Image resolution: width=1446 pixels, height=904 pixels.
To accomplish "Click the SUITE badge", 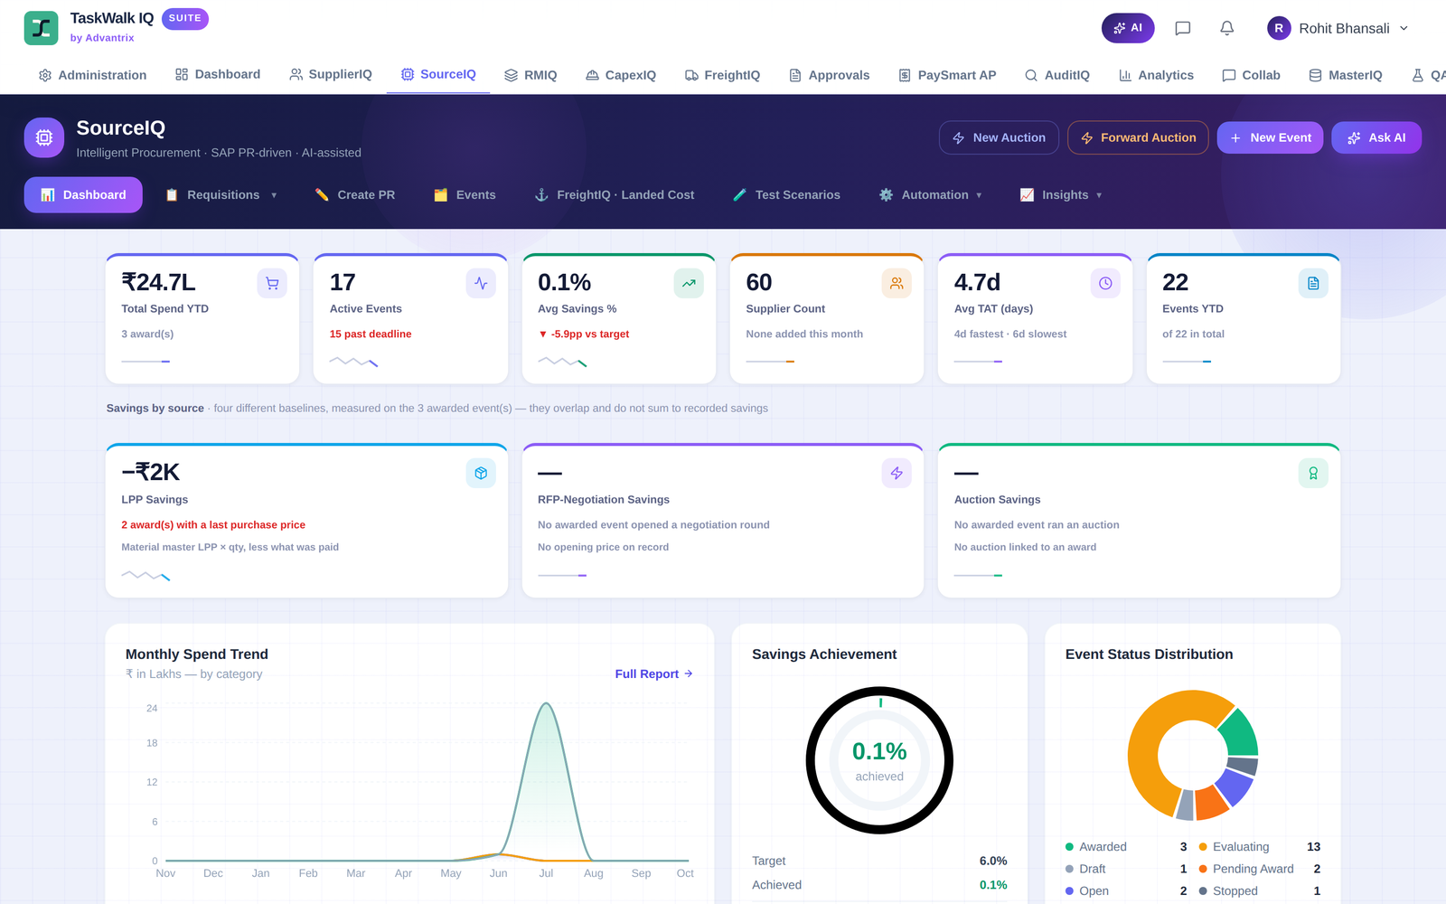I will tap(184, 18).
